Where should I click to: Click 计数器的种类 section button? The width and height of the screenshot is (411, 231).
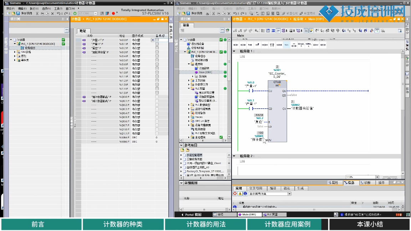tap(123, 224)
